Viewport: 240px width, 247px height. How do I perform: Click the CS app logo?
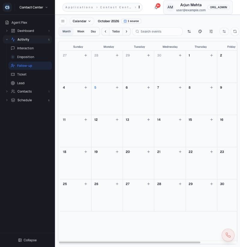pyautogui.click(x=7, y=7)
